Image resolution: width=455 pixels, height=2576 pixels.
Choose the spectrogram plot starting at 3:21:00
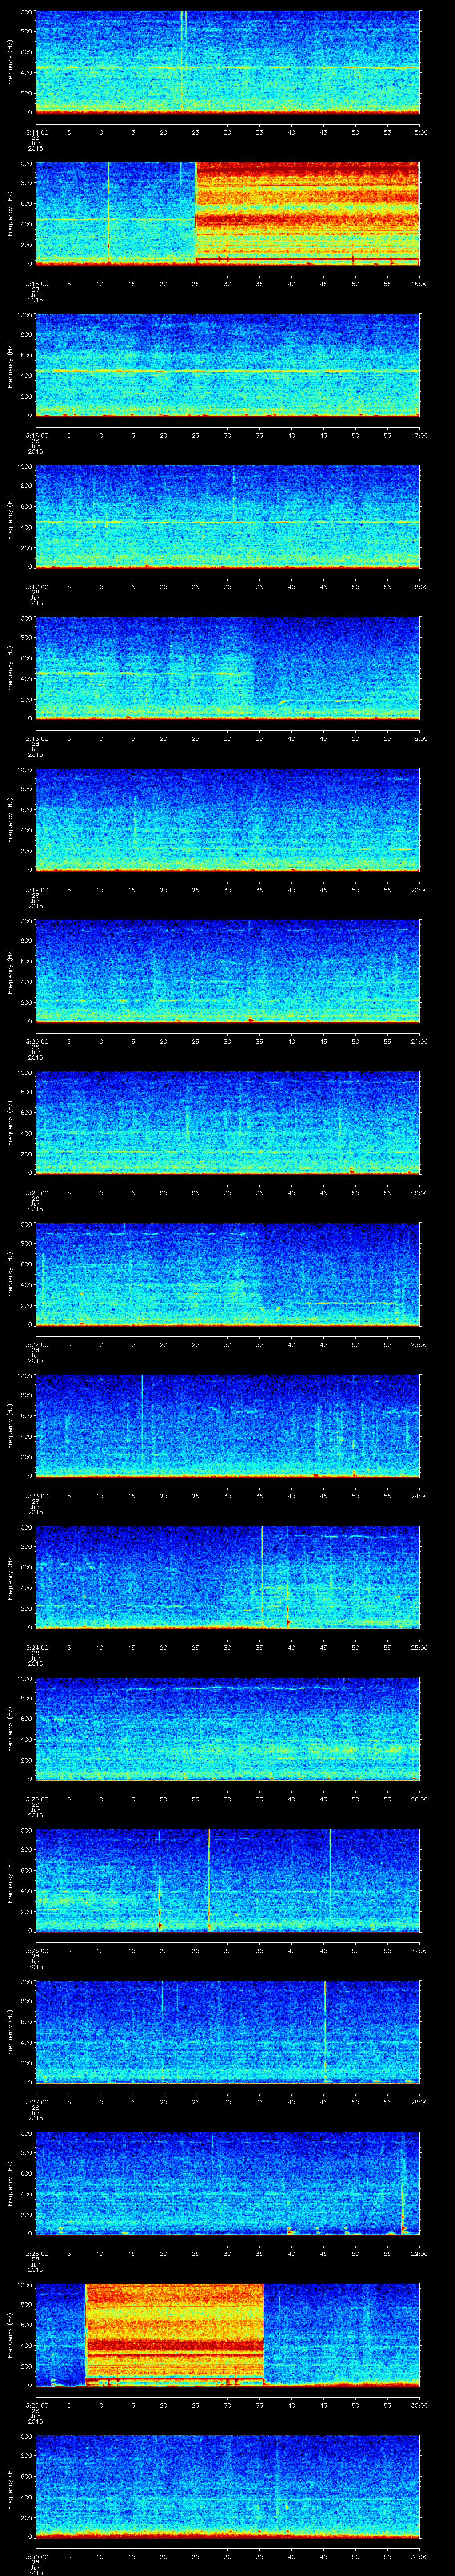pyautogui.click(x=228, y=1122)
